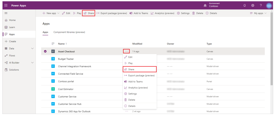Viewport: 276px width, 119px height.
Task: Open the user profile avatar
Action: tap(269, 5)
